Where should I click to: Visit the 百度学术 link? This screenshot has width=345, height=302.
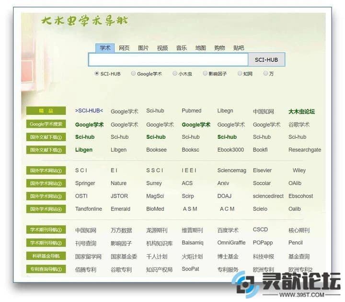228,230
